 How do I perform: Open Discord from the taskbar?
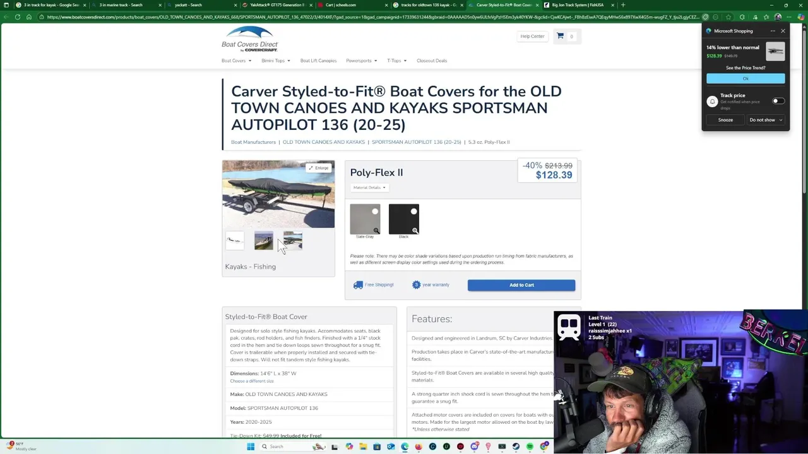pyautogui.click(x=474, y=446)
